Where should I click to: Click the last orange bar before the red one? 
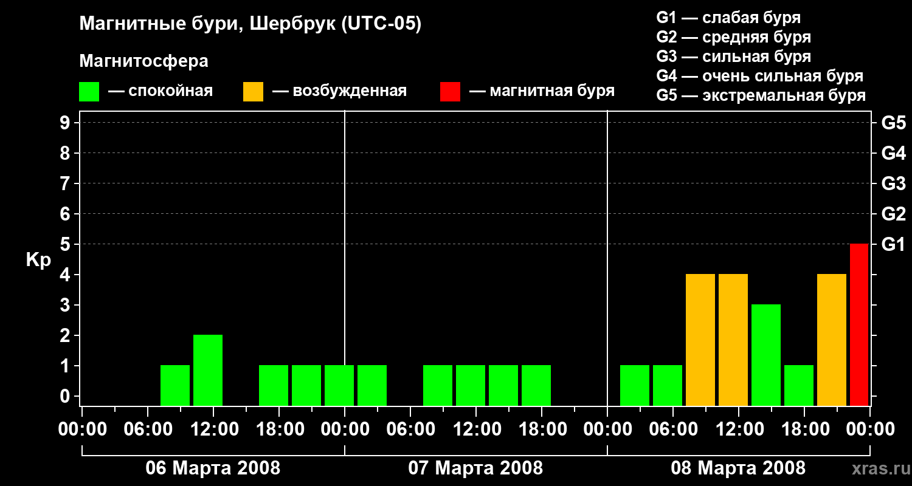click(x=832, y=340)
